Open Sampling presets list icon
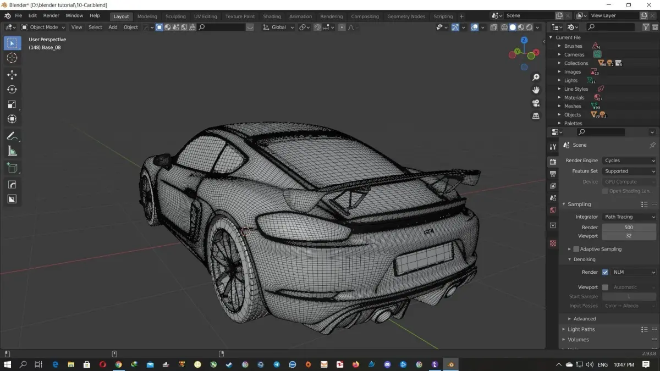This screenshot has height=371, width=660. pyautogui.click(x=644, y=204)
